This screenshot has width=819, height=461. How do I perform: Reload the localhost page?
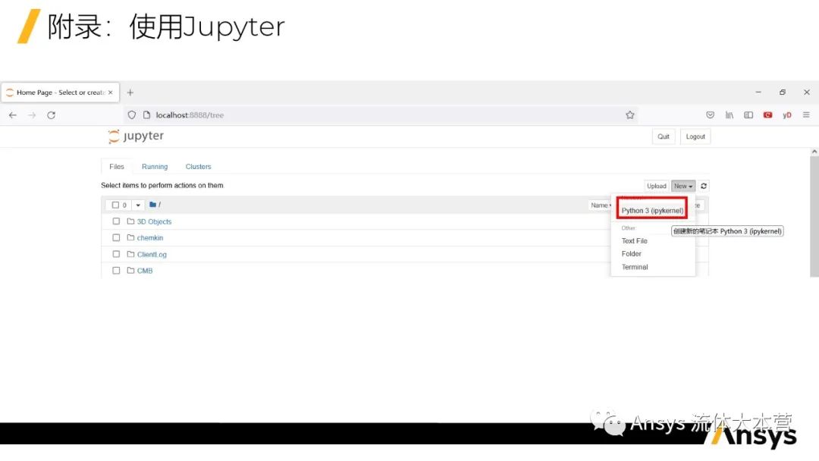click(x=52, y=114)
